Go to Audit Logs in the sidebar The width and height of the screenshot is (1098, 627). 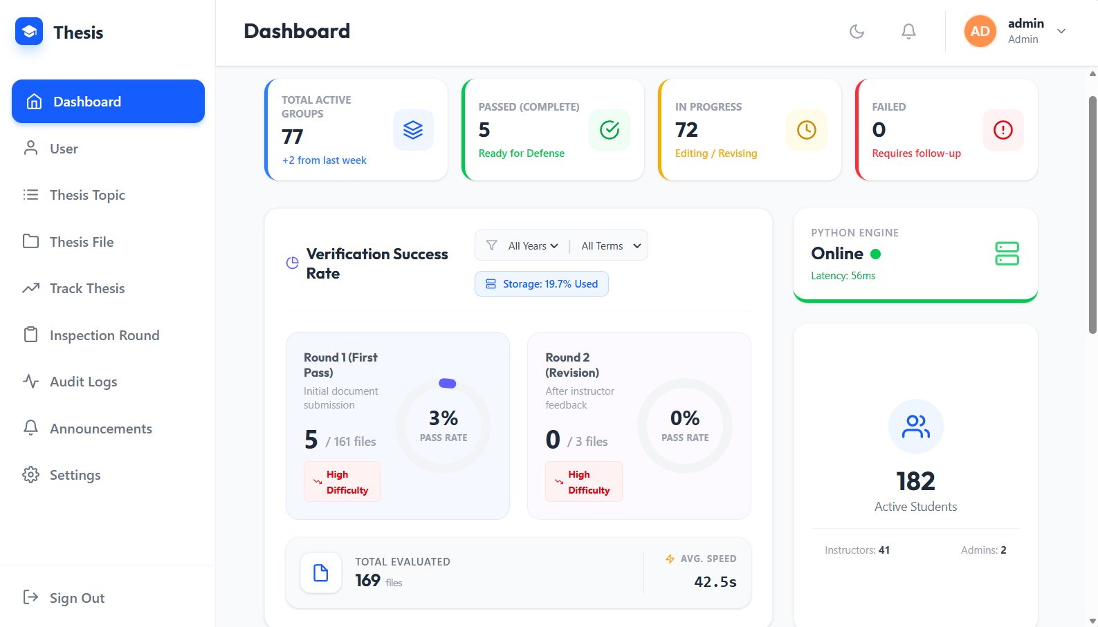click(x=83, y=382)
